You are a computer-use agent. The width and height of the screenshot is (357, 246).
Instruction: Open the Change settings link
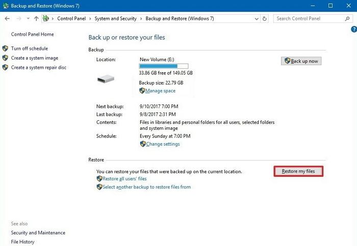pyautogui.click(x=163, y=144)
